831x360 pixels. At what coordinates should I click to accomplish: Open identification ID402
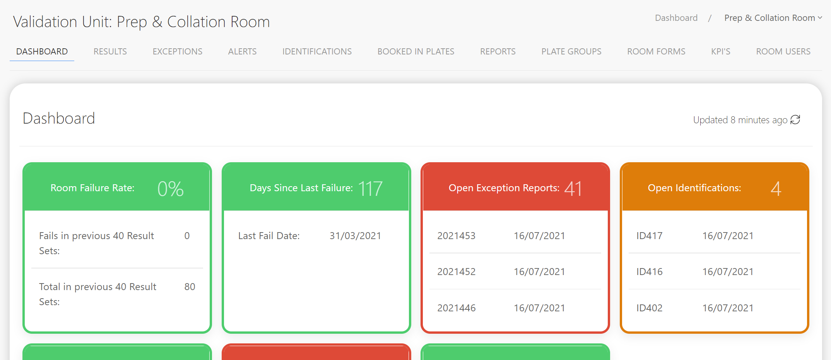[x=650, y=308]
